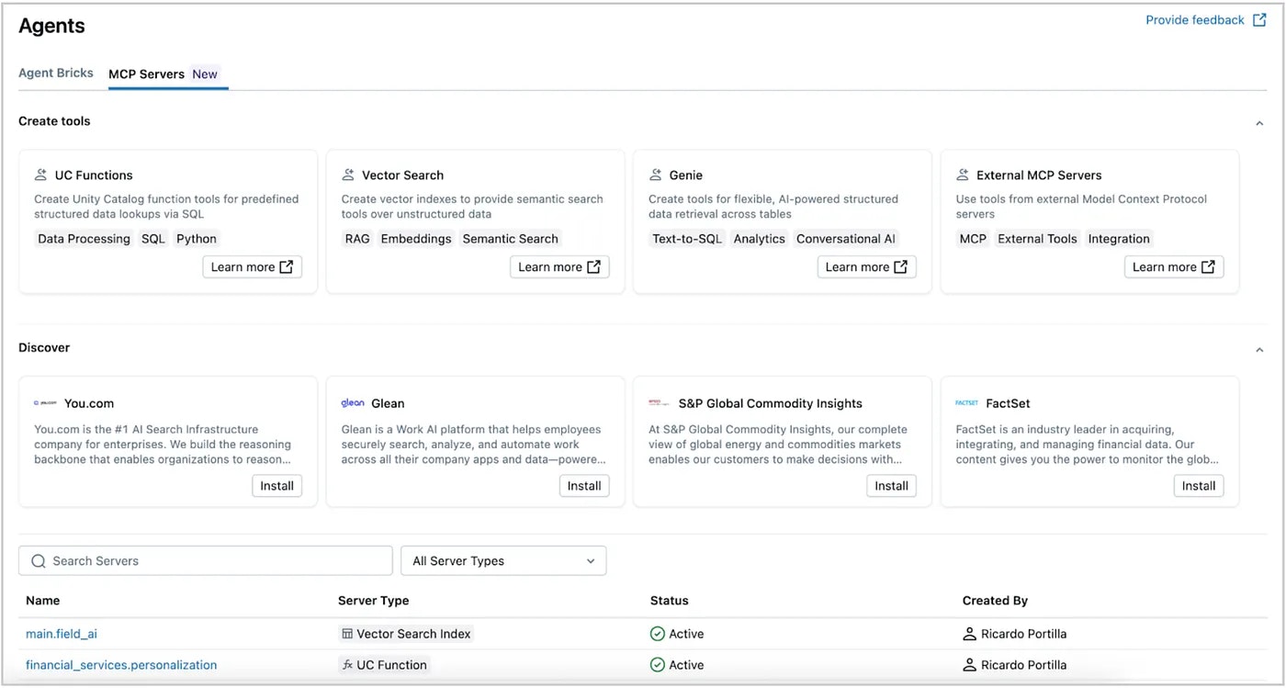Open the All Server Types dropdown
Viewport: 1286px width, 688px height.
[x=503, y=561]
